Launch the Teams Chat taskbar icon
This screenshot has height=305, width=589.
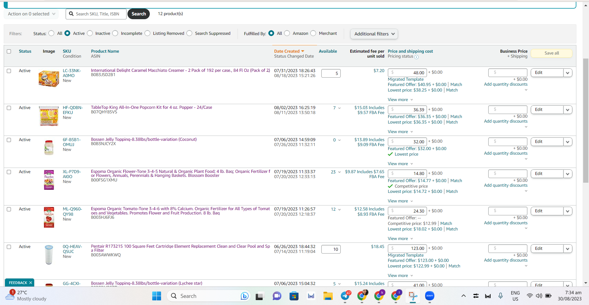pos(277,296)
